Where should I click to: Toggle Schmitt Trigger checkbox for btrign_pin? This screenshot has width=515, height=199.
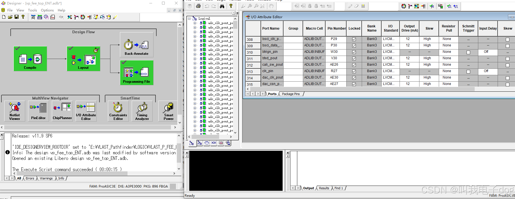point(468,52)
